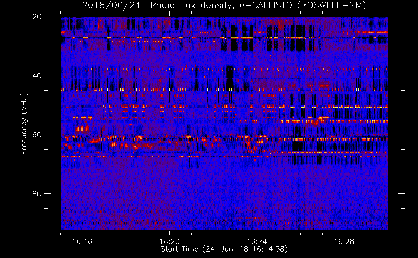Click the 'Frequency (MHZ)' y-axis label
Image resolution: width=418 pixels, height=258 pixels.
(24, 124)
